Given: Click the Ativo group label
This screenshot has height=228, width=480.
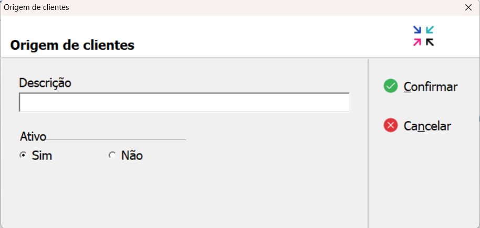Looking at the screenshot, I should coord(33,137).
